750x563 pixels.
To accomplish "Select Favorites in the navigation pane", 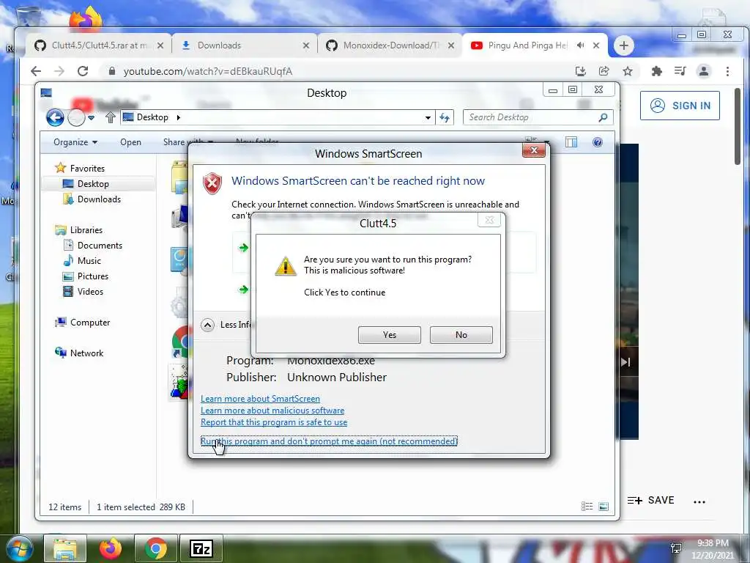I will point(86,168).
